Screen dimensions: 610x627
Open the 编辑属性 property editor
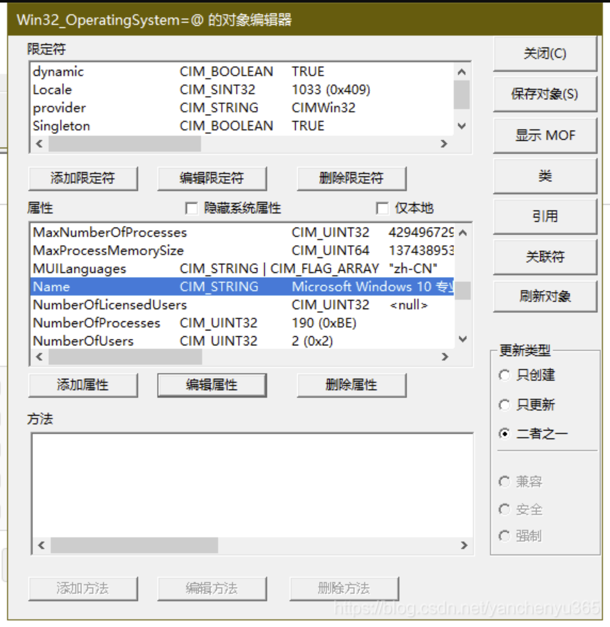coord(212,384)
